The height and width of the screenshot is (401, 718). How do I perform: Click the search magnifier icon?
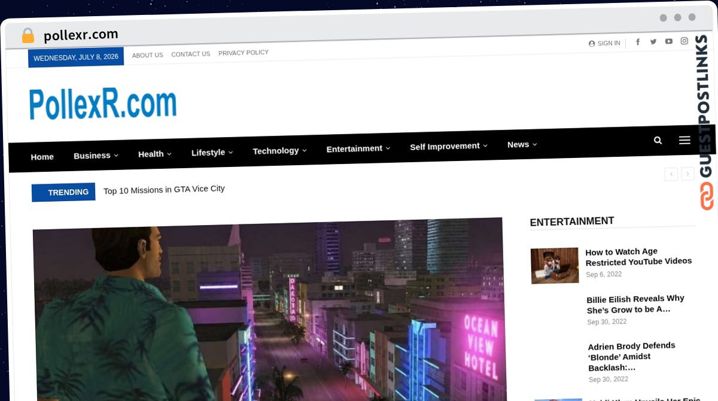(x=658, y=140)
